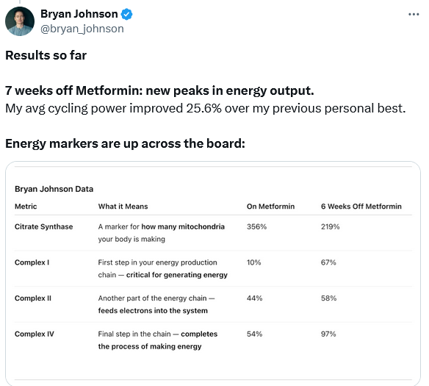429x386 pixels.
Task: Open the three-dot more options menu
Action: [x=414, y=14]
